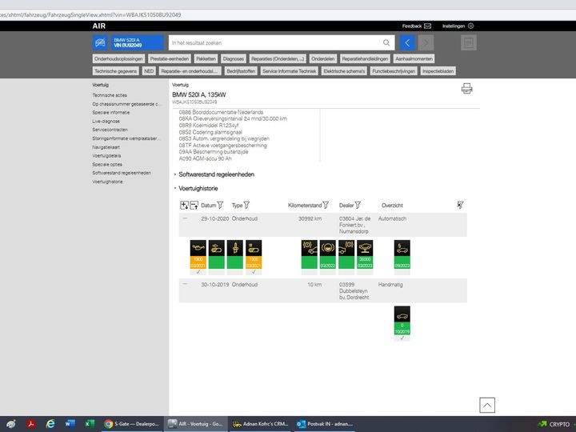Open Feedback envelope icon
This screenshot has width=576, height=432.
click(x=427, y=26)
